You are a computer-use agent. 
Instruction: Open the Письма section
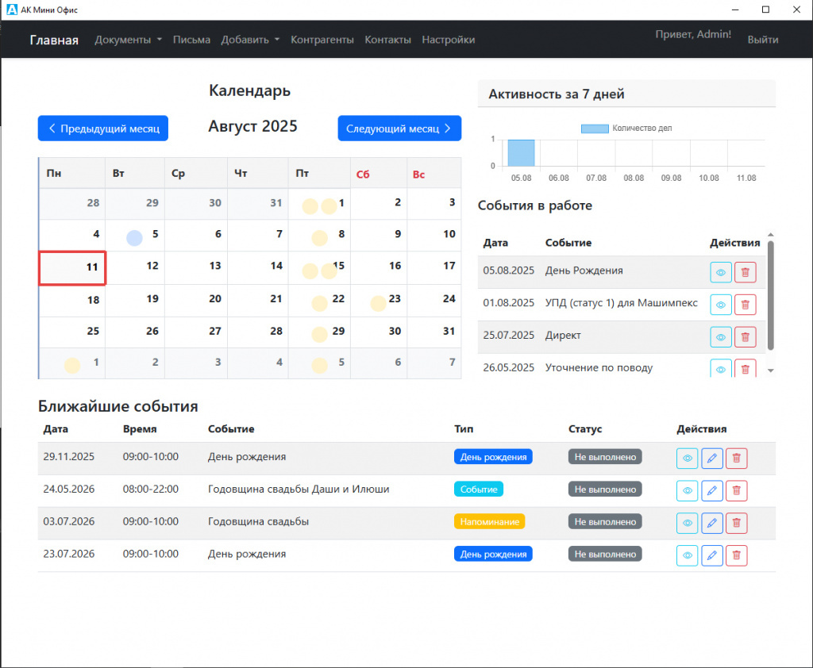[x=191, y=40]
